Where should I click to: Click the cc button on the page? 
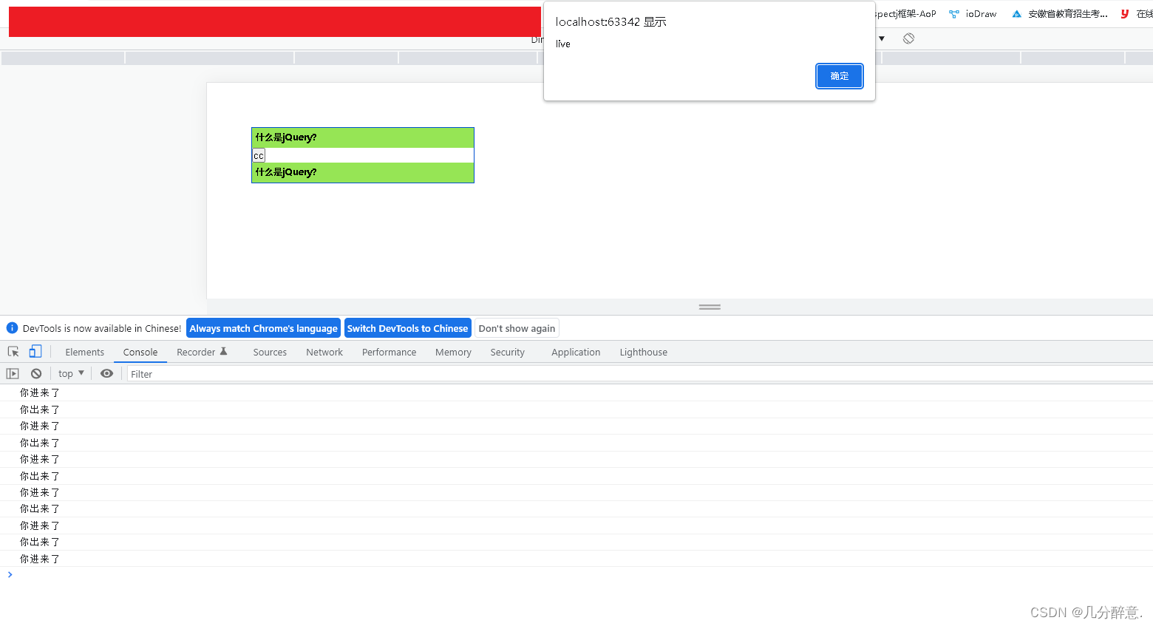pos(259,155)
